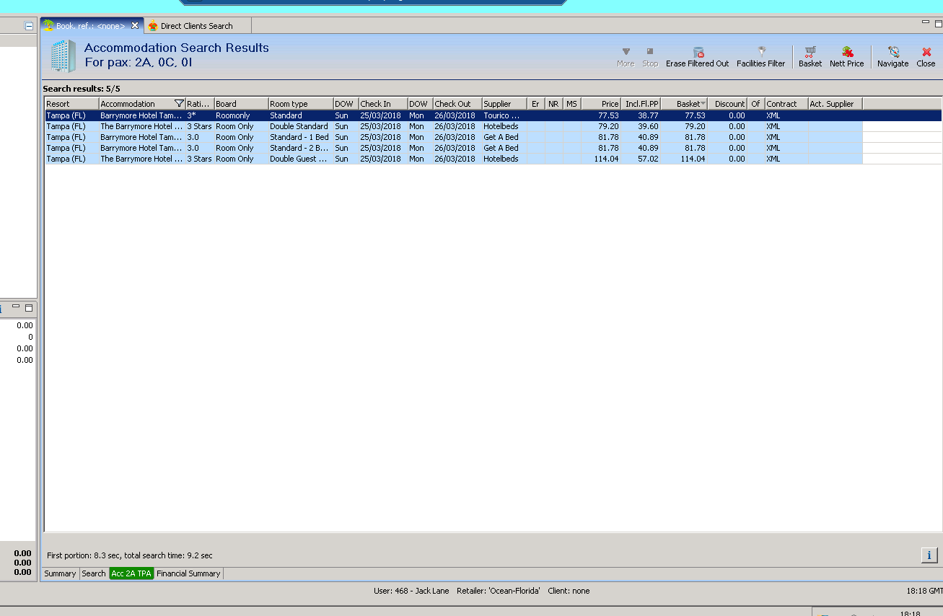The height and width of the screenshot is (616, 943).
Task: Sort by the Supplier column header
Action: click(x=504, y=104)
